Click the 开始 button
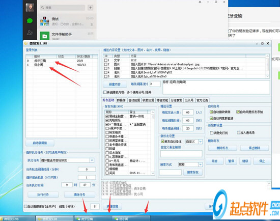The width and height of the screenshot is (280, 221). [x=214, y=161]
